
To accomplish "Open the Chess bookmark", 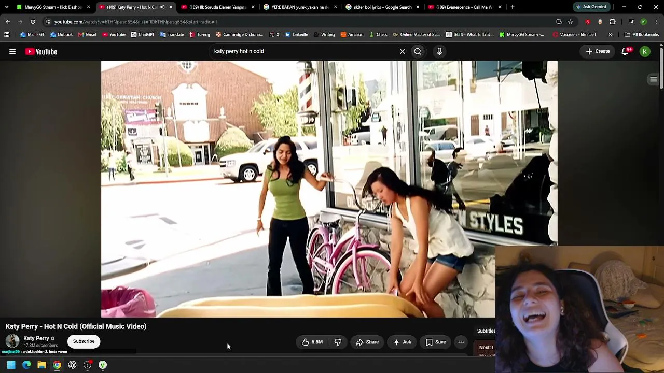I will coord(378,35).
